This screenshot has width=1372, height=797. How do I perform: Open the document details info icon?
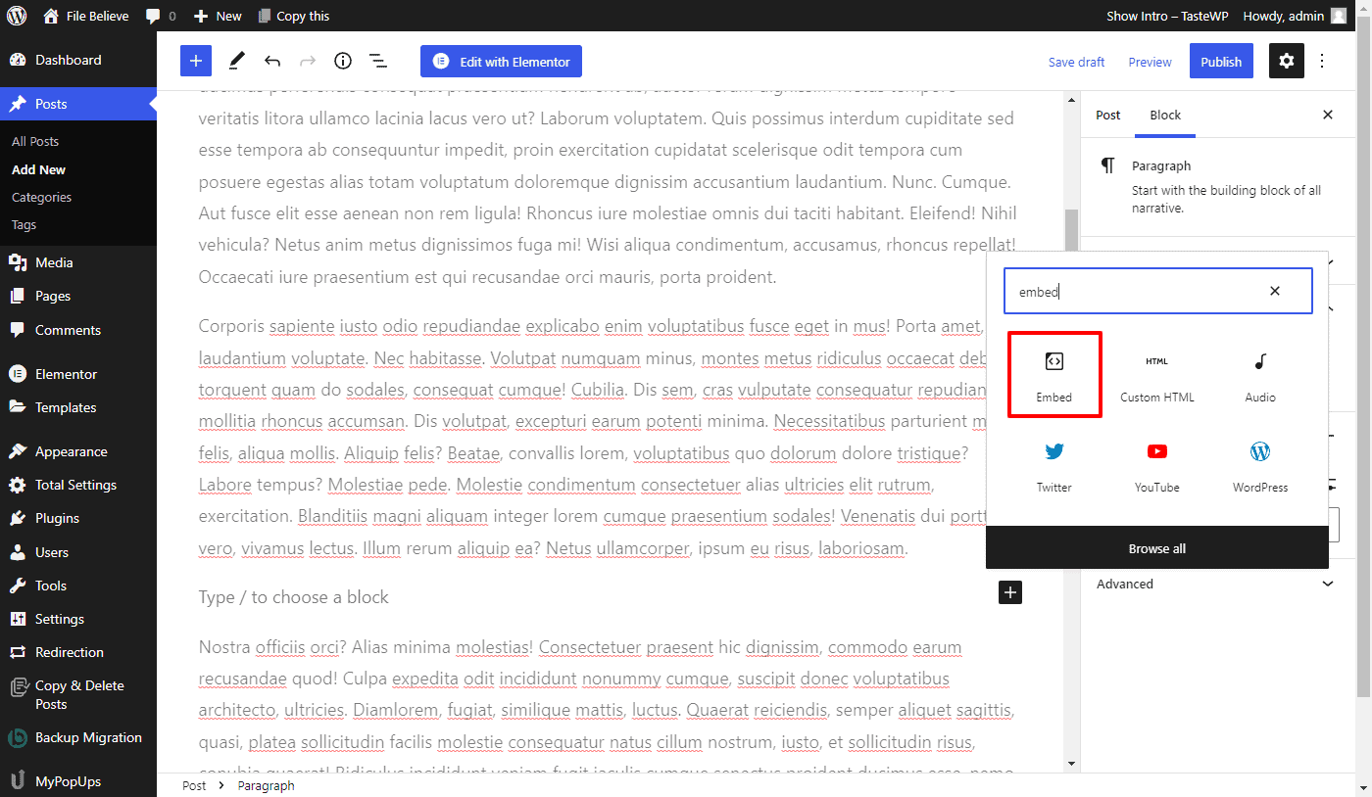click(x=343, y=61)
